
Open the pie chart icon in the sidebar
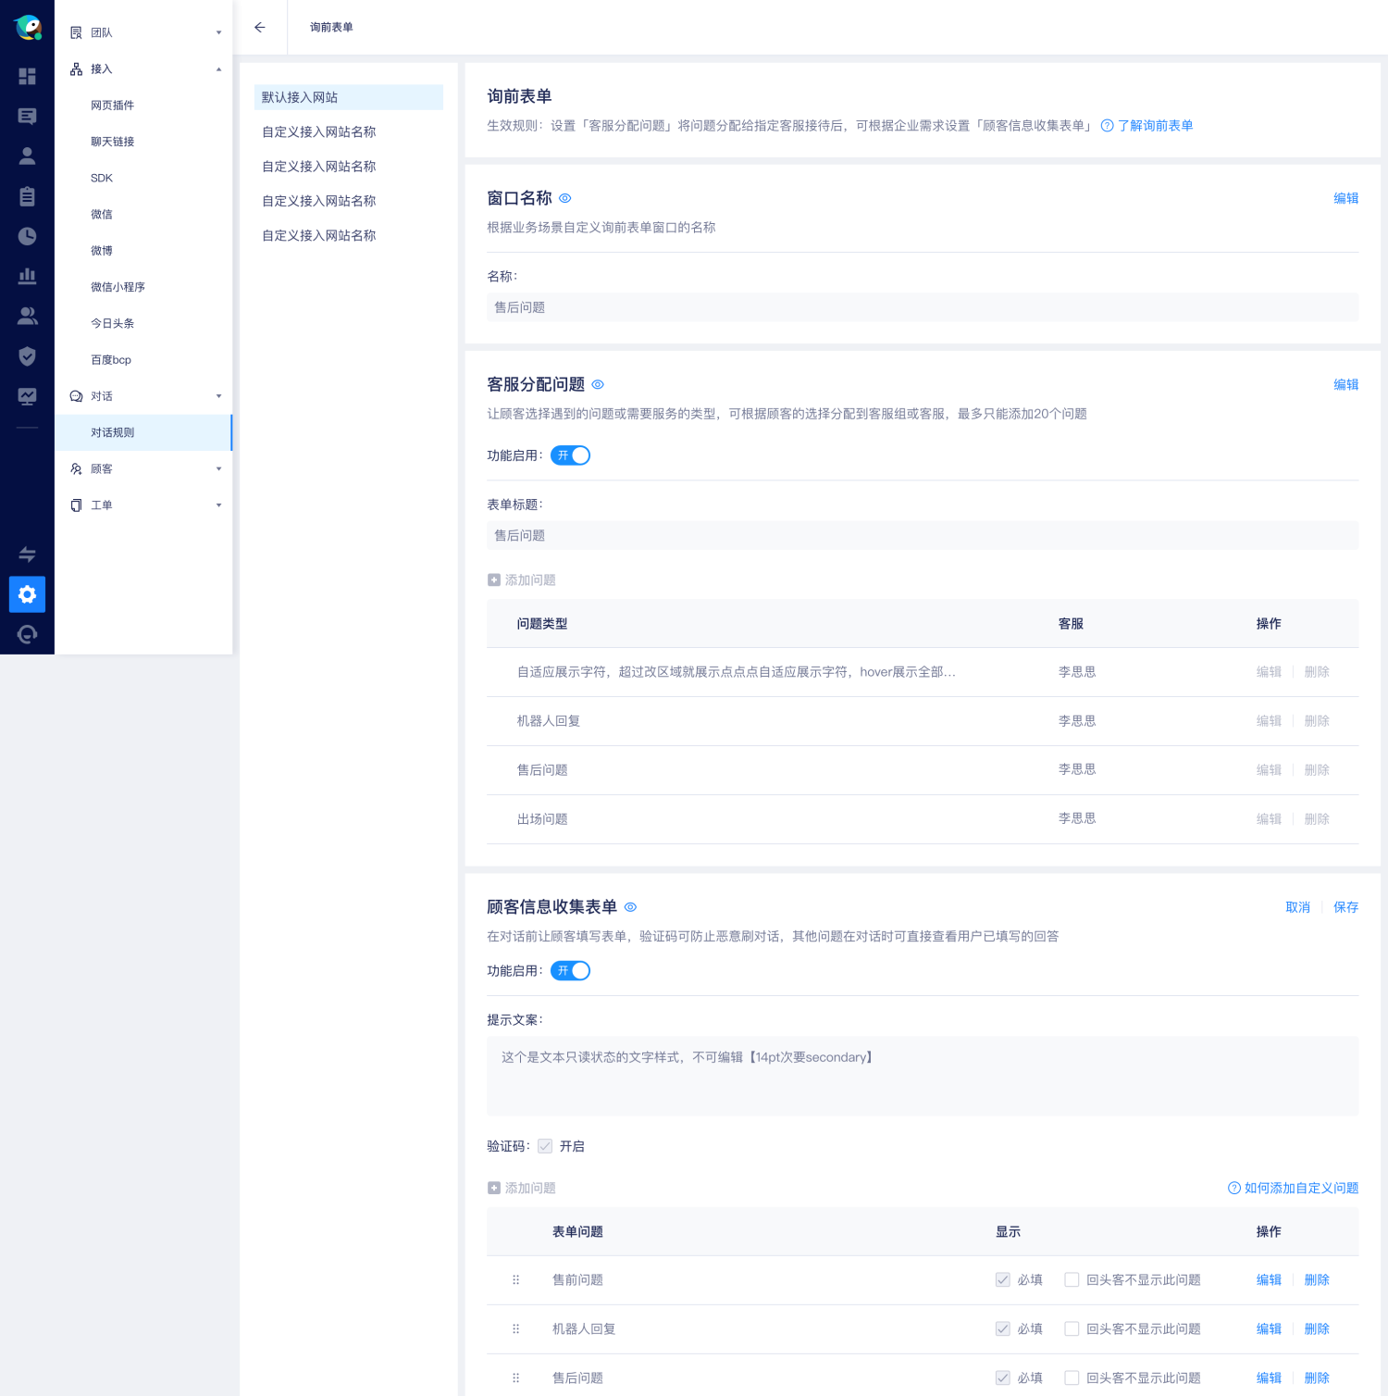click(28, 236)
